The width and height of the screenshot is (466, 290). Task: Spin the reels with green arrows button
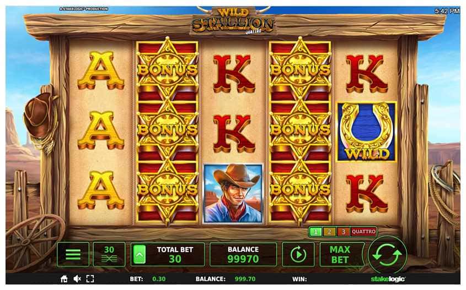(387, 254)
